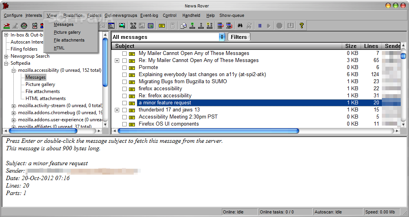Screen dimensions: 409x217
Task: Collapse the 'Softpedia' tree node
Action: [x=6, y=64]
